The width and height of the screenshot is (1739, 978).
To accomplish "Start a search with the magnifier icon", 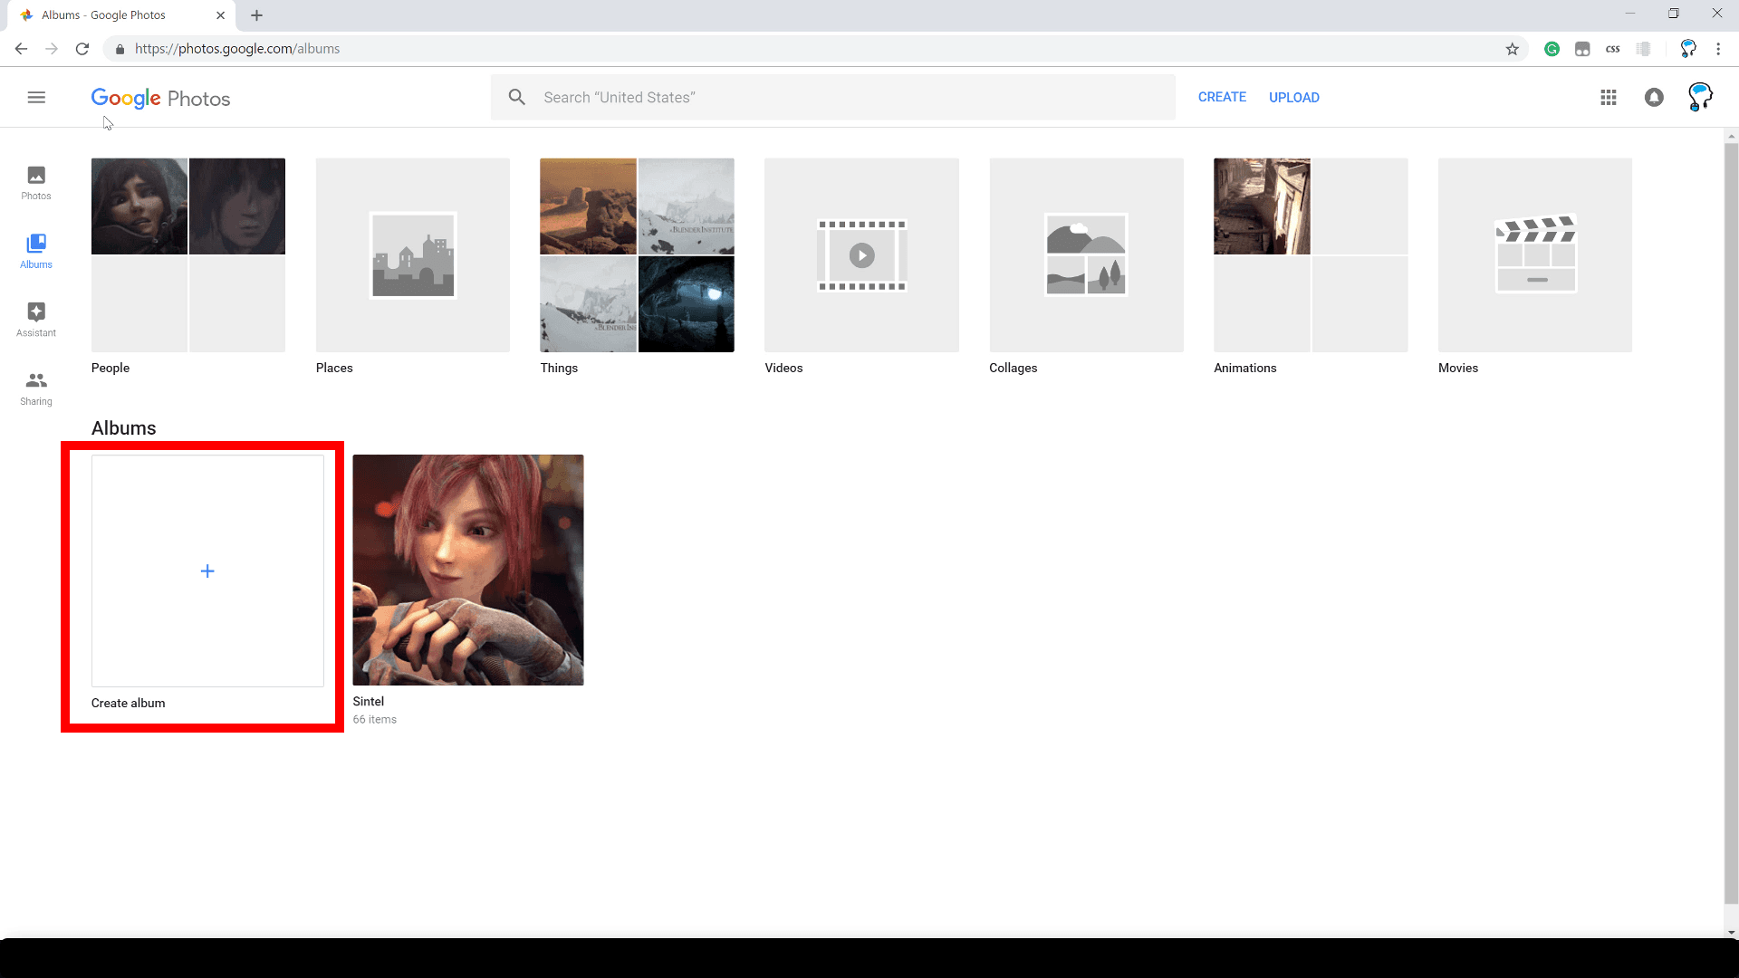I will click(x=516, y=97).
